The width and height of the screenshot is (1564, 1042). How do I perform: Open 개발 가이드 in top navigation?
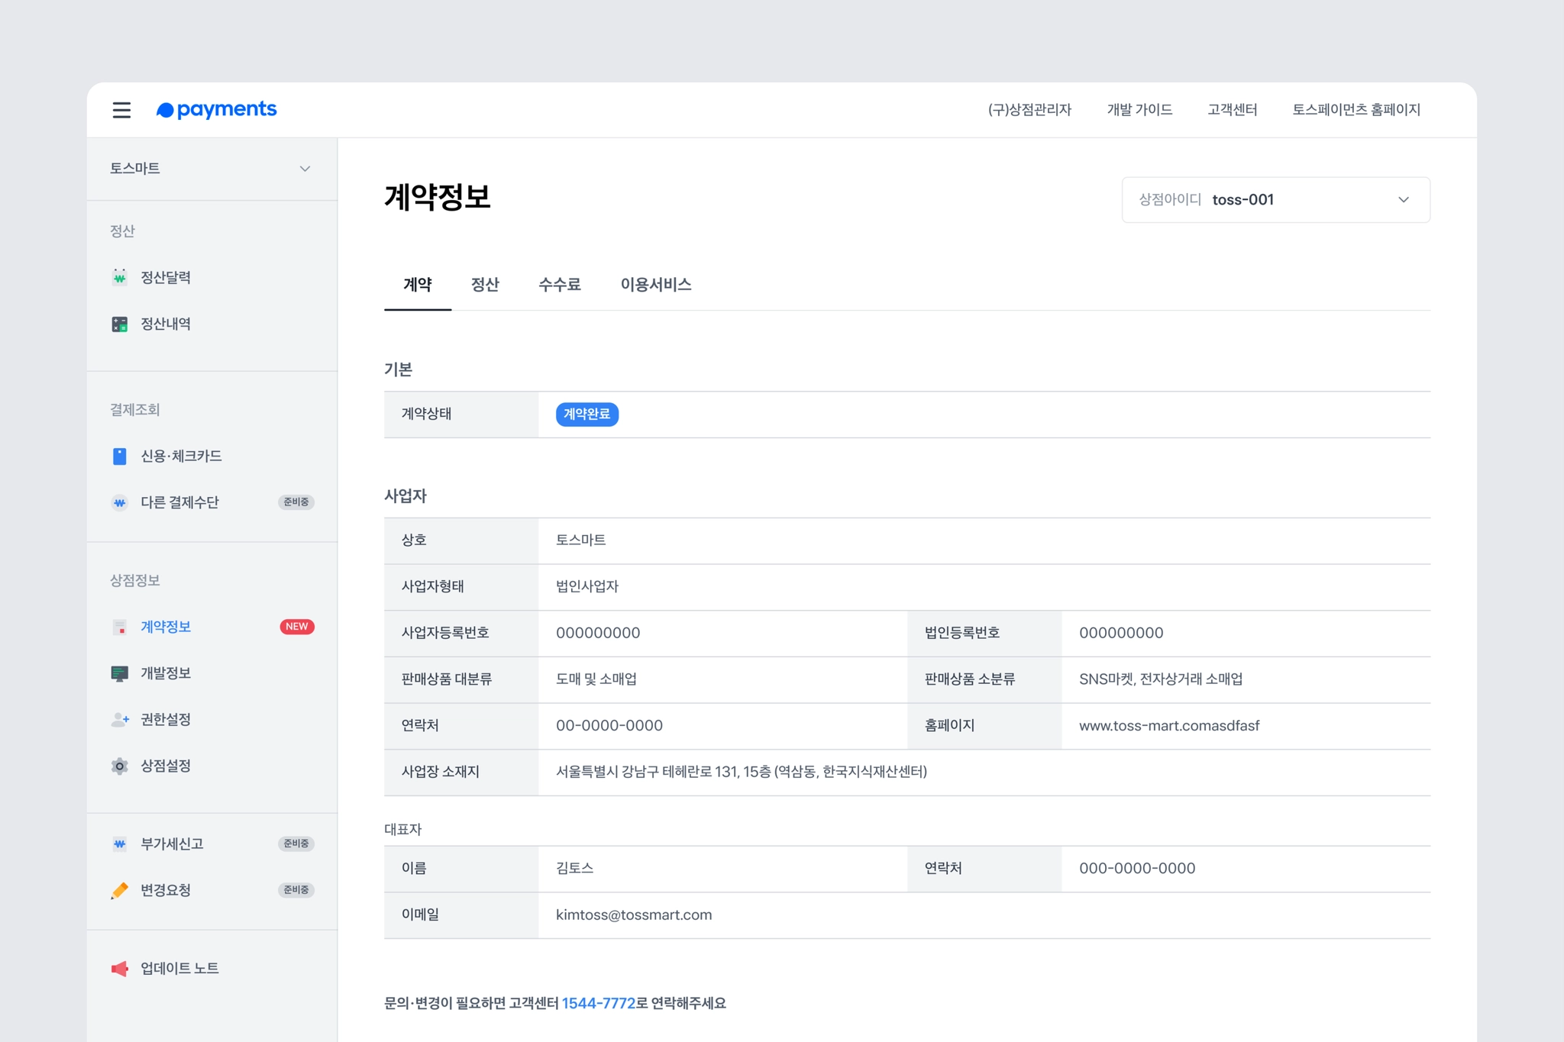pyautogui.click(x=1139, y=110)
